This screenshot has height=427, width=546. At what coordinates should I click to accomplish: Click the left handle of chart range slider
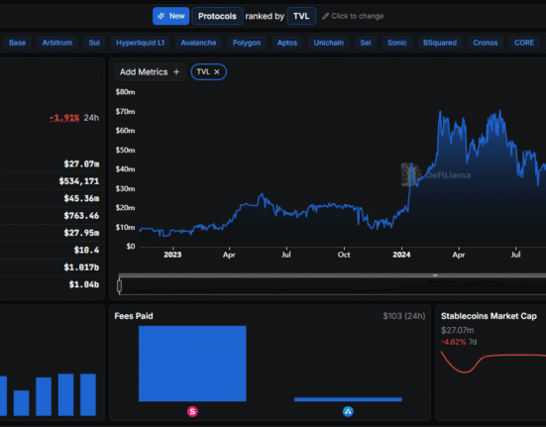[x=120, y=286]
